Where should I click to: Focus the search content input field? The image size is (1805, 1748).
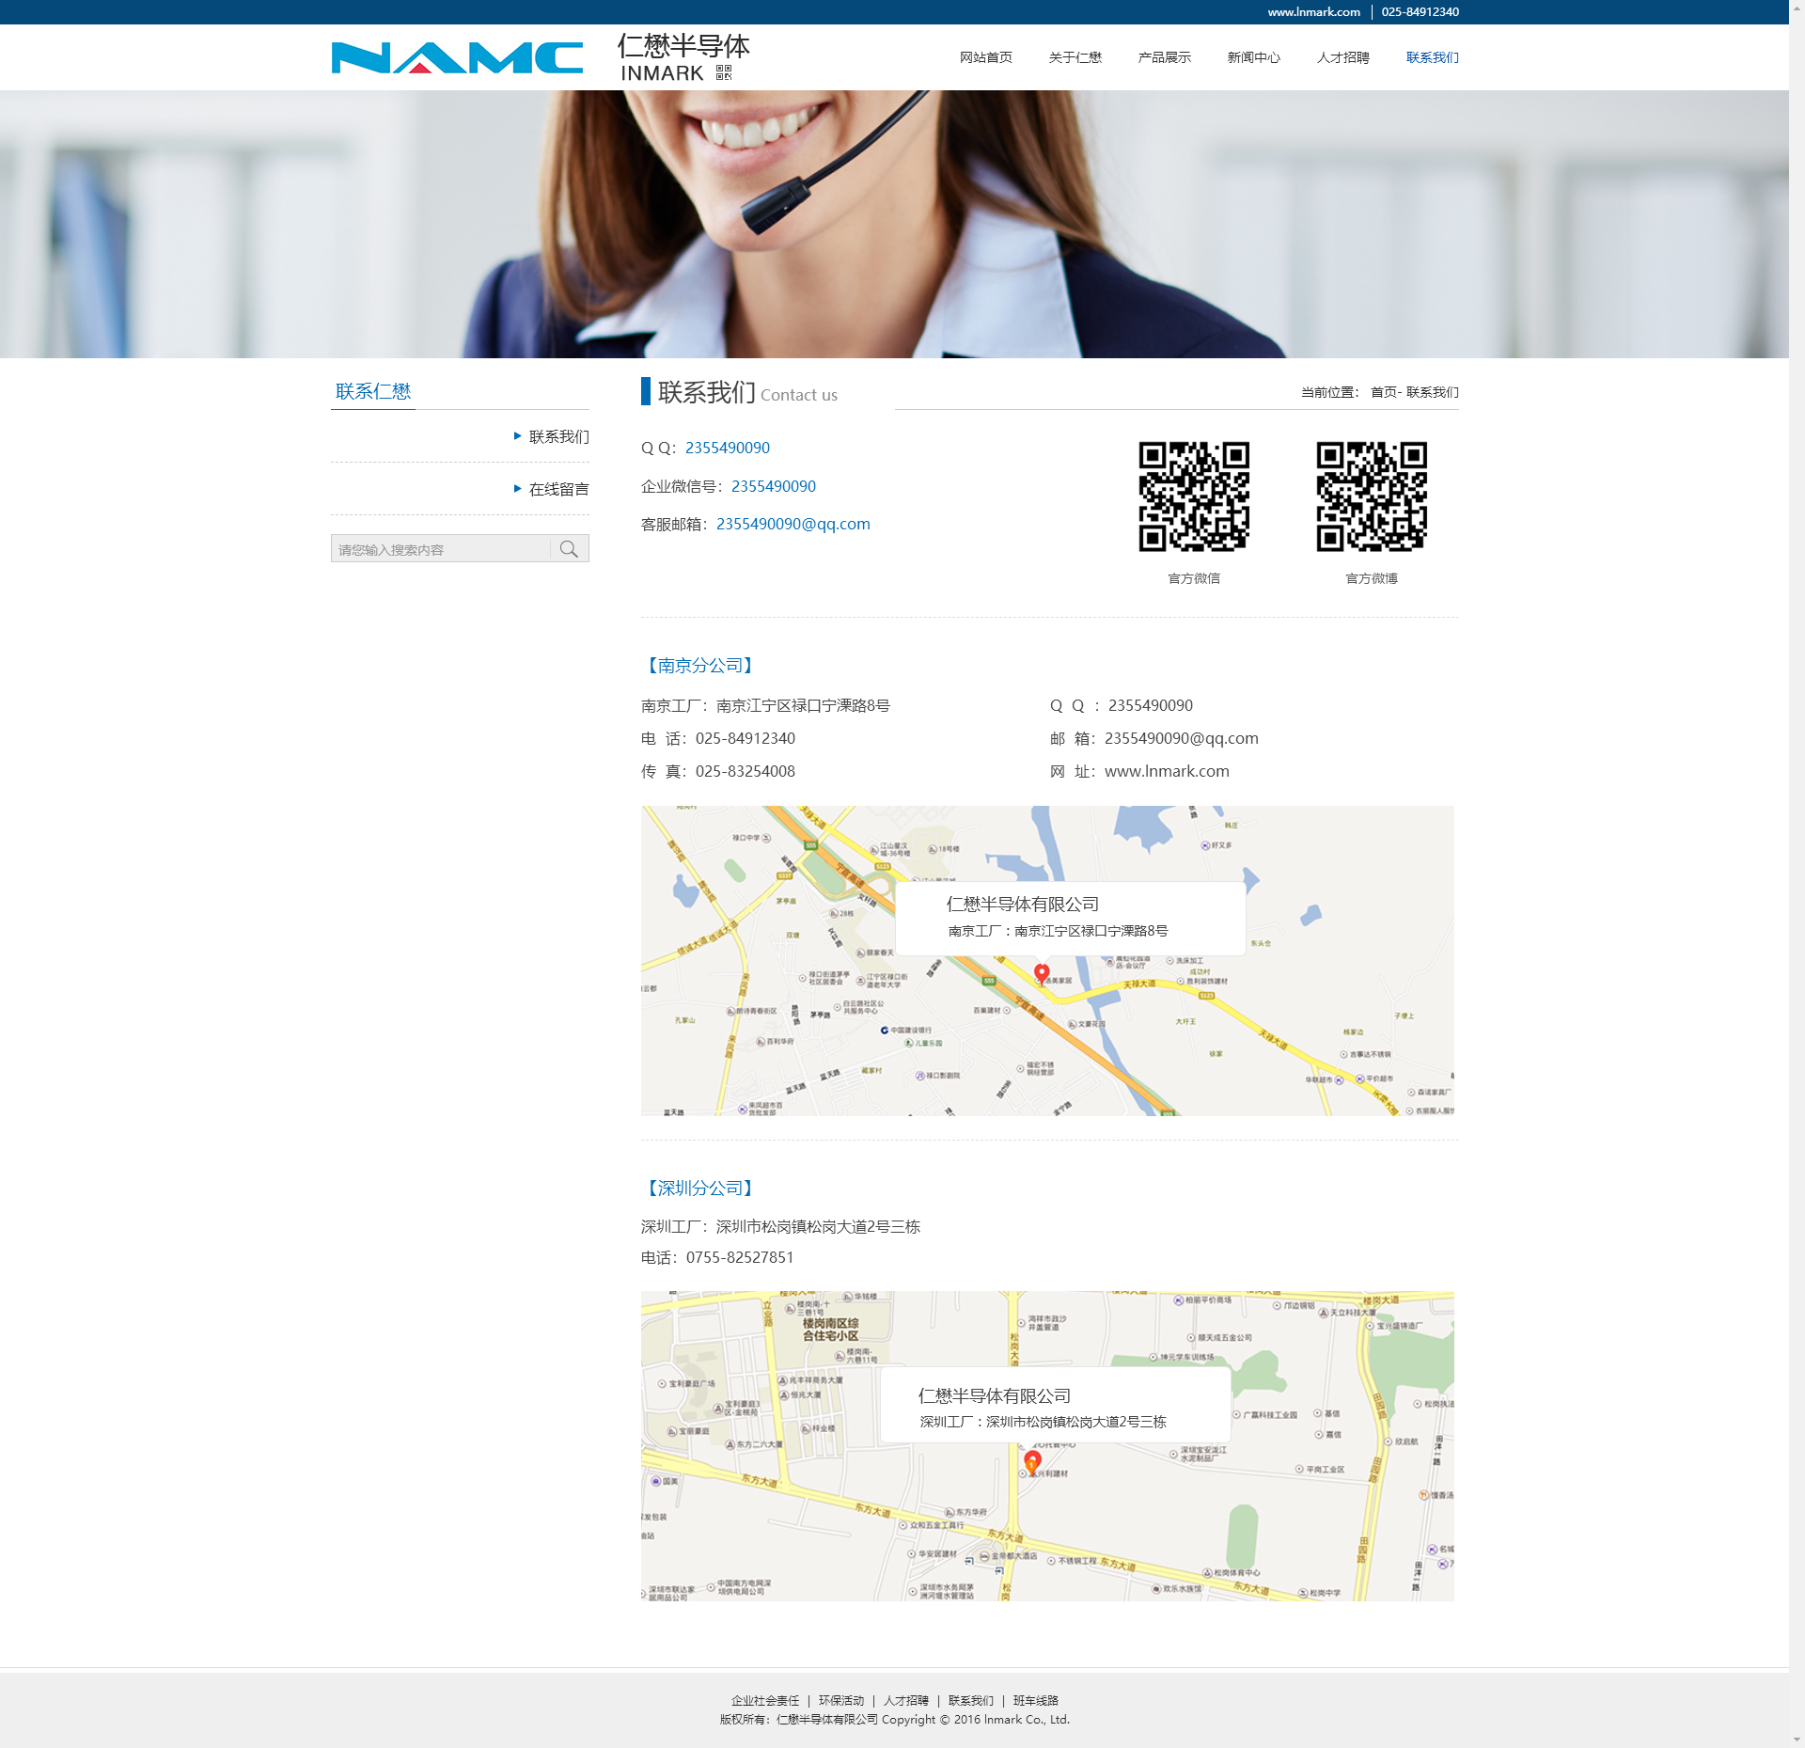[x=440, y=549]
